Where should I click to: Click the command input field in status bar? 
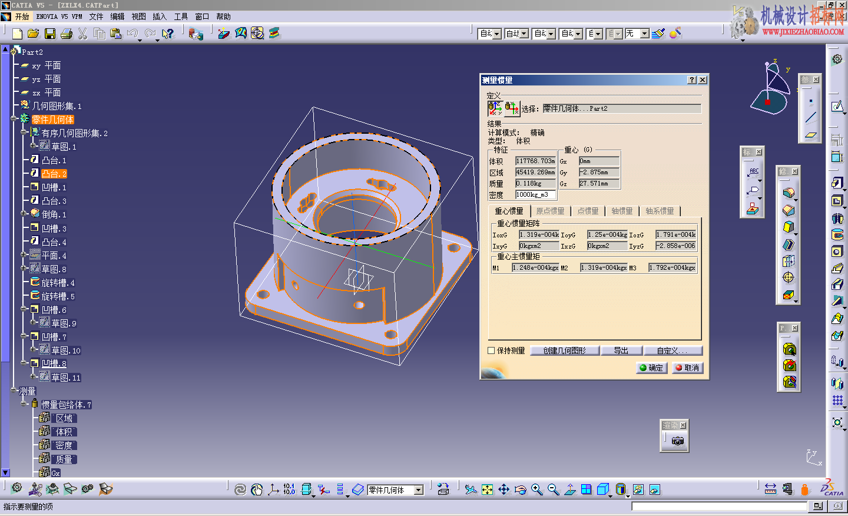click(719, 506)
